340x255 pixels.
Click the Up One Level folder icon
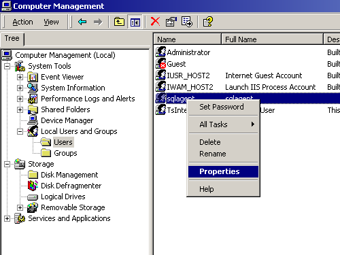tap(119, 22)
